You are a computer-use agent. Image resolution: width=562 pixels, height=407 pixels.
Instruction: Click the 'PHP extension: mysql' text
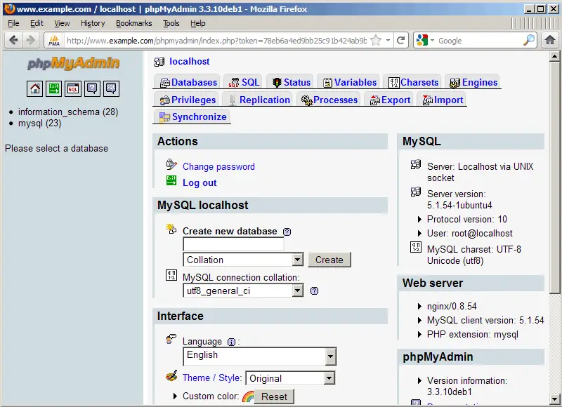473,334
